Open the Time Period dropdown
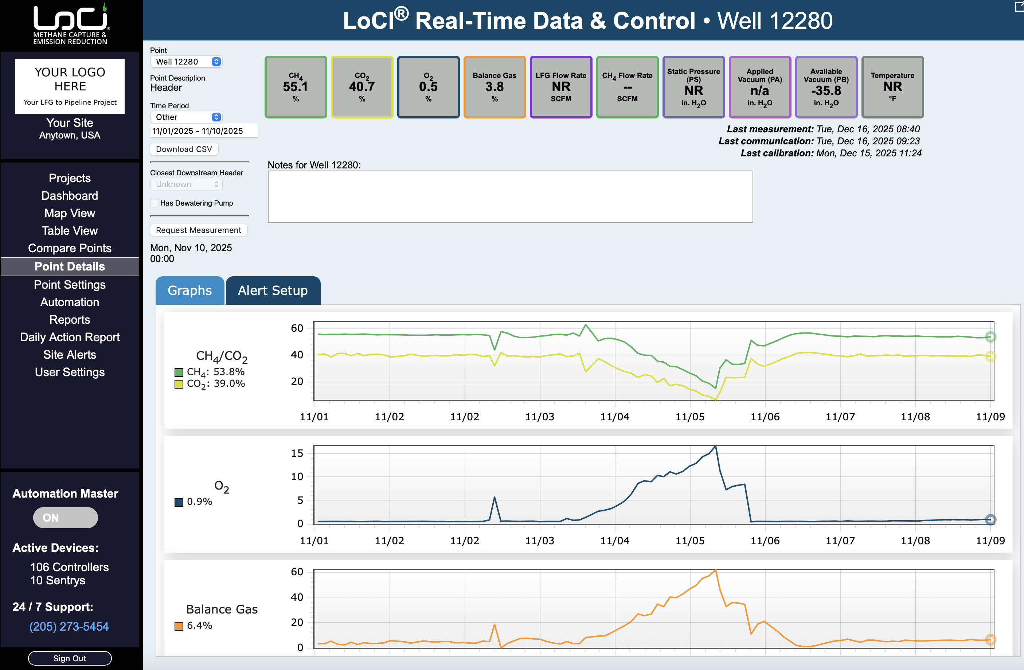 coord(186,117)
